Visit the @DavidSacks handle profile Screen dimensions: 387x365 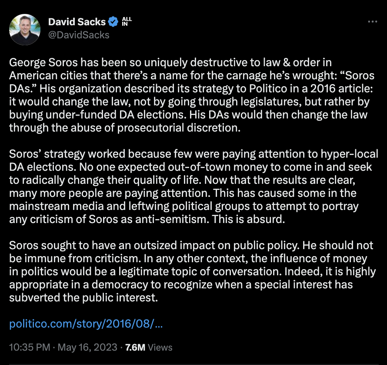[79, 34]
